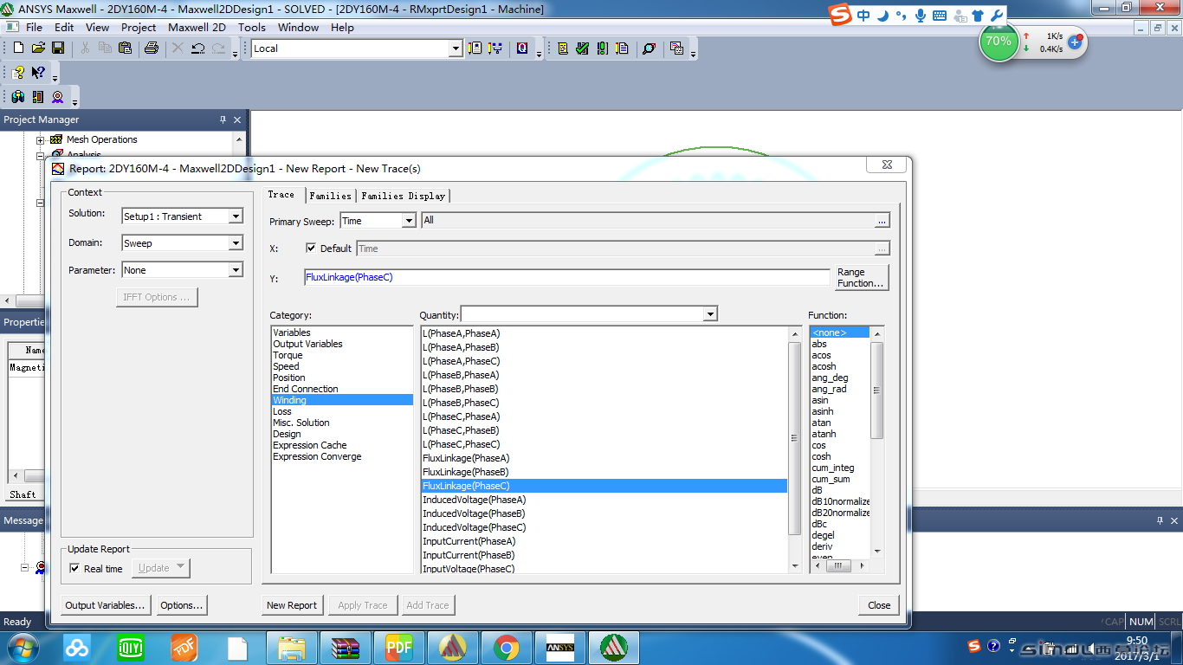Open the Windows Start menu
The width and height of the screenshot is (1183, 665).
pyautogui.click(x=21, y=647)
